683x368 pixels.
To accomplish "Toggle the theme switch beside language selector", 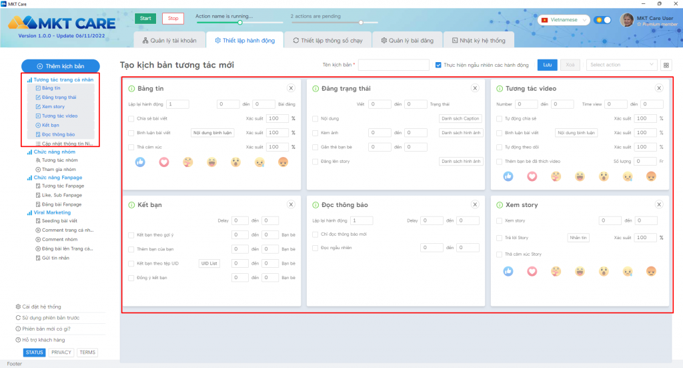I will [603, 20].
